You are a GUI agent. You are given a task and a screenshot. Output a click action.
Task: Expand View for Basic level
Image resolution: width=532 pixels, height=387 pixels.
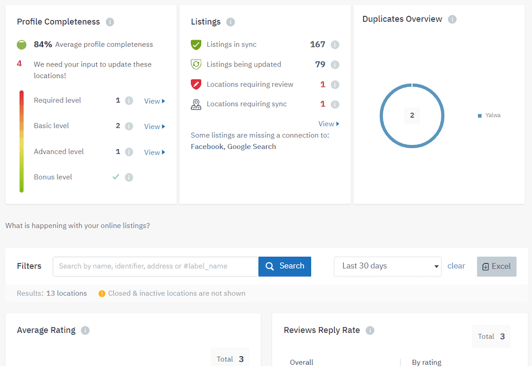click(154, 127)
